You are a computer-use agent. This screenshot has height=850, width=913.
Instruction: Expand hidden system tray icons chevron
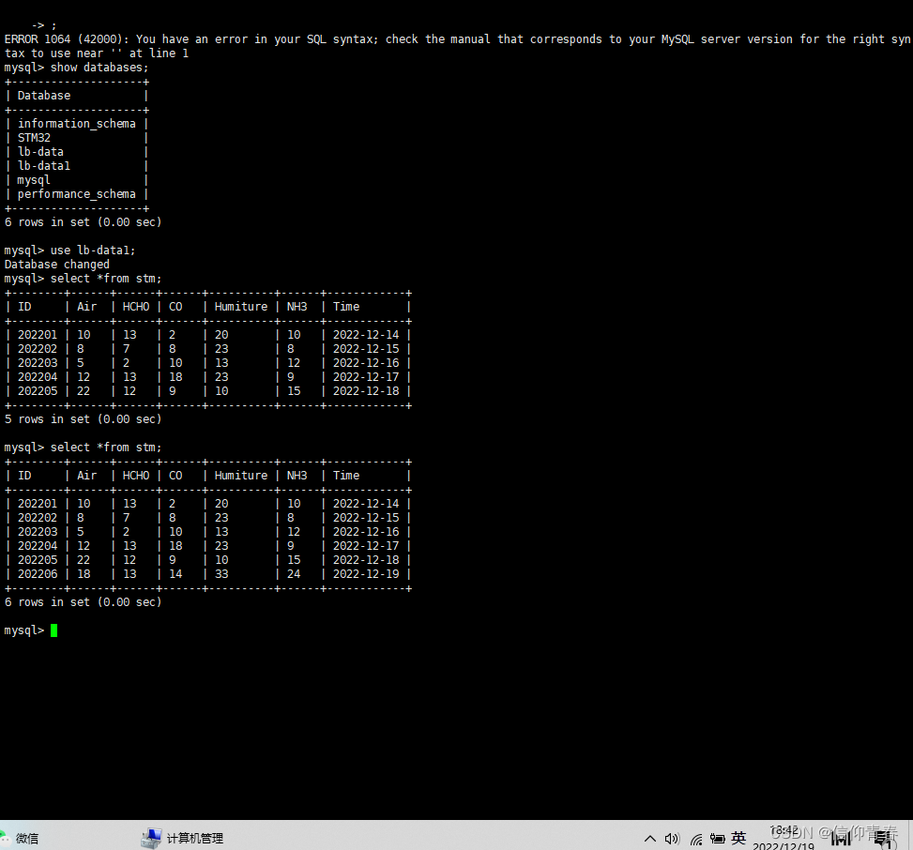pyautogui.click(x=650, y=839)
